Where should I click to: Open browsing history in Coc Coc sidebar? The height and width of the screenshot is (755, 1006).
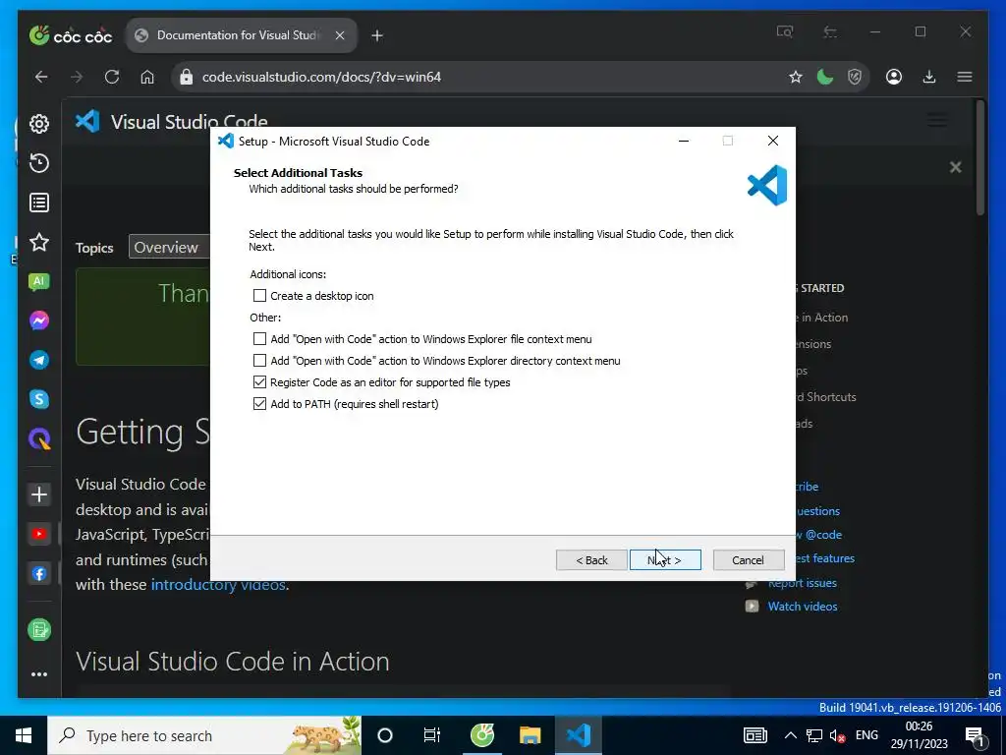coord(39,163)
